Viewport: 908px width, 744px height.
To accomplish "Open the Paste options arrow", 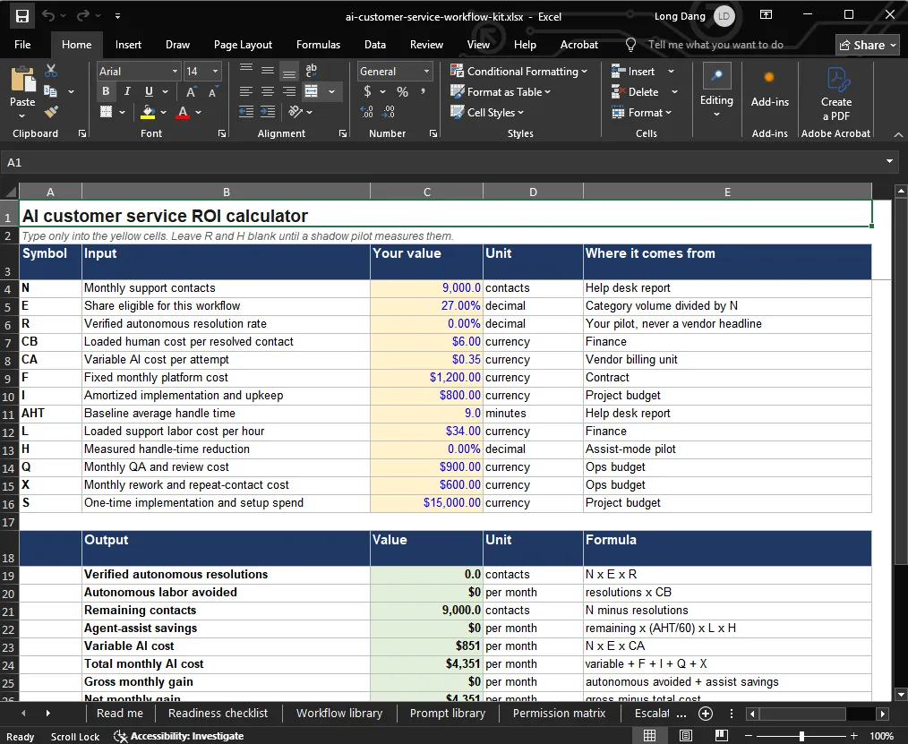I will [x=22, y=115].
